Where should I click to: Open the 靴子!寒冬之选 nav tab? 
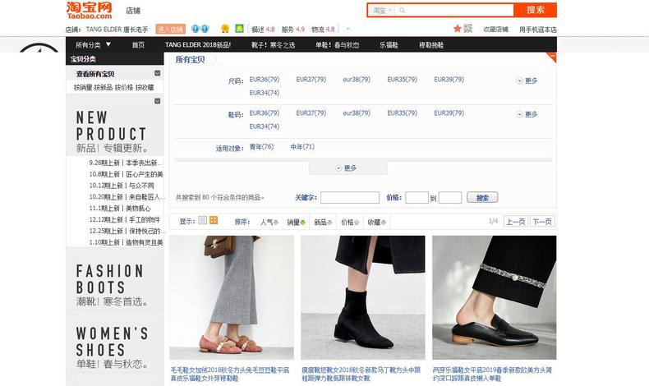point(274,44)
